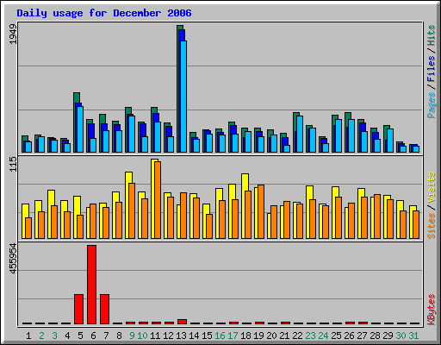Click day label 31 on the x-axis

click(413, 336)
